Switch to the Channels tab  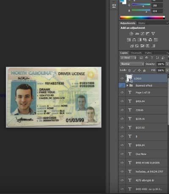tap(136, 53)
